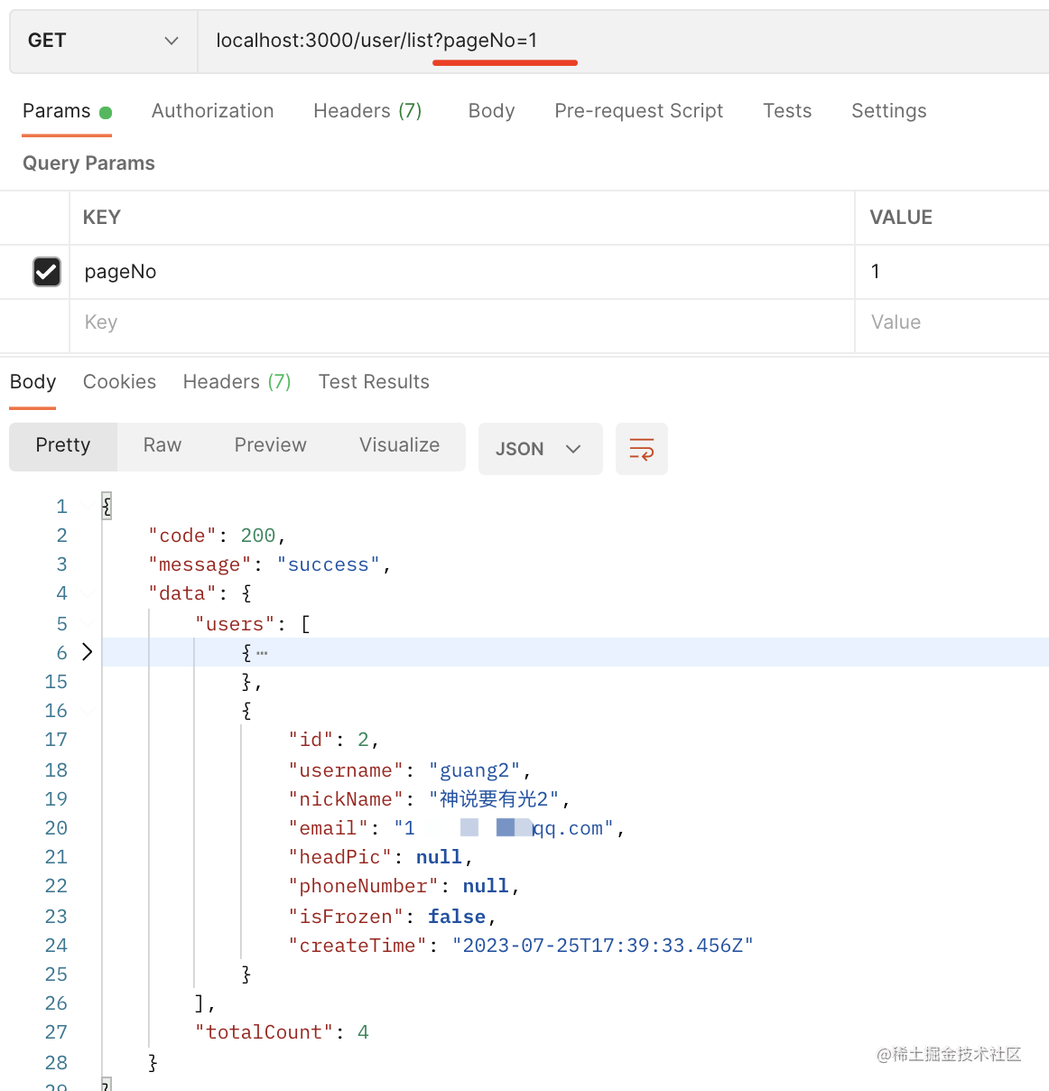Toggle the pageNo parameter checkbox
Screen dimensions: 1049x1091
pos(47,272)
